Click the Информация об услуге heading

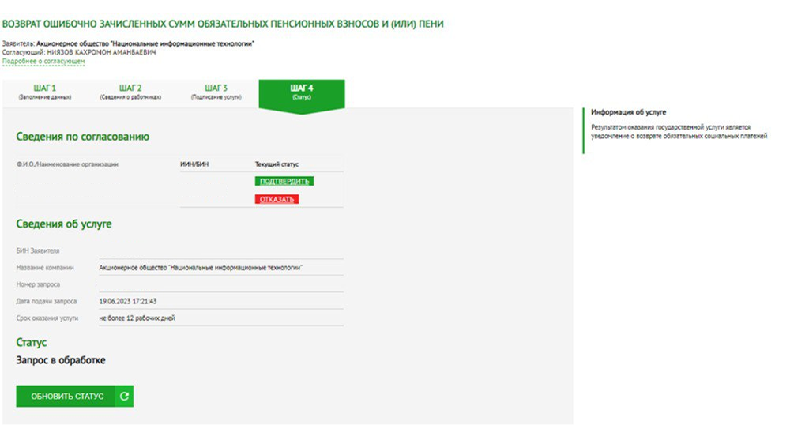click(628, 113)
